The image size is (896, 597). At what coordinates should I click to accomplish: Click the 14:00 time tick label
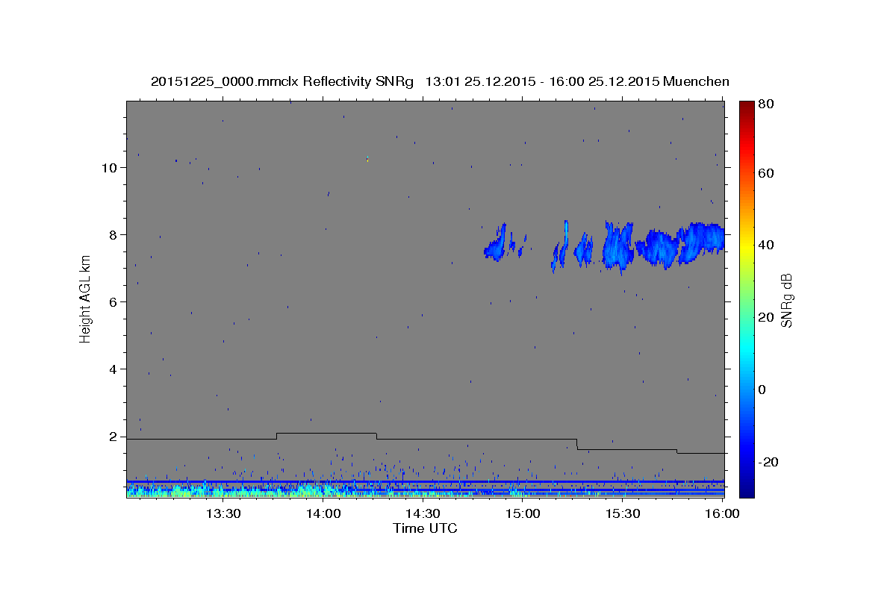323,513
